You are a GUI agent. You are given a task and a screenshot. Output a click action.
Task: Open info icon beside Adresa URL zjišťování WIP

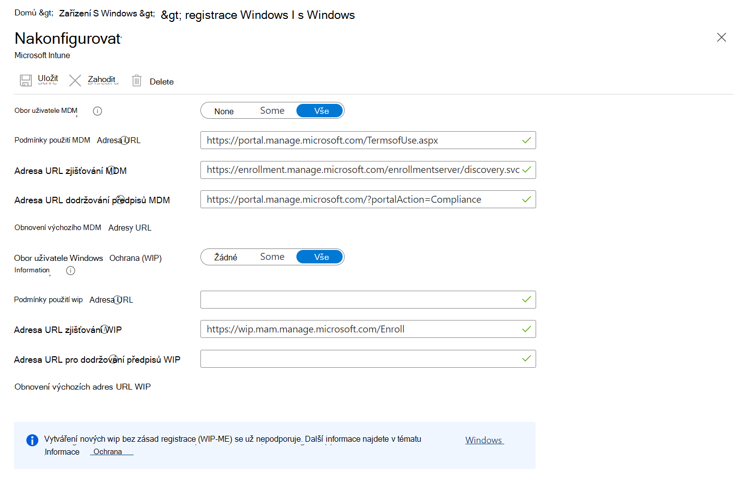pos(104,329)
